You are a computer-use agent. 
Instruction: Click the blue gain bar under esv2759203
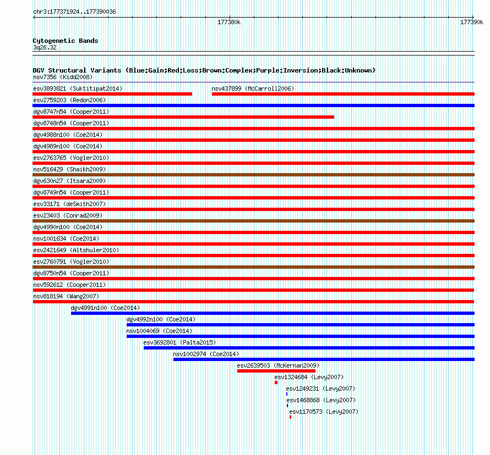point(254,106)
